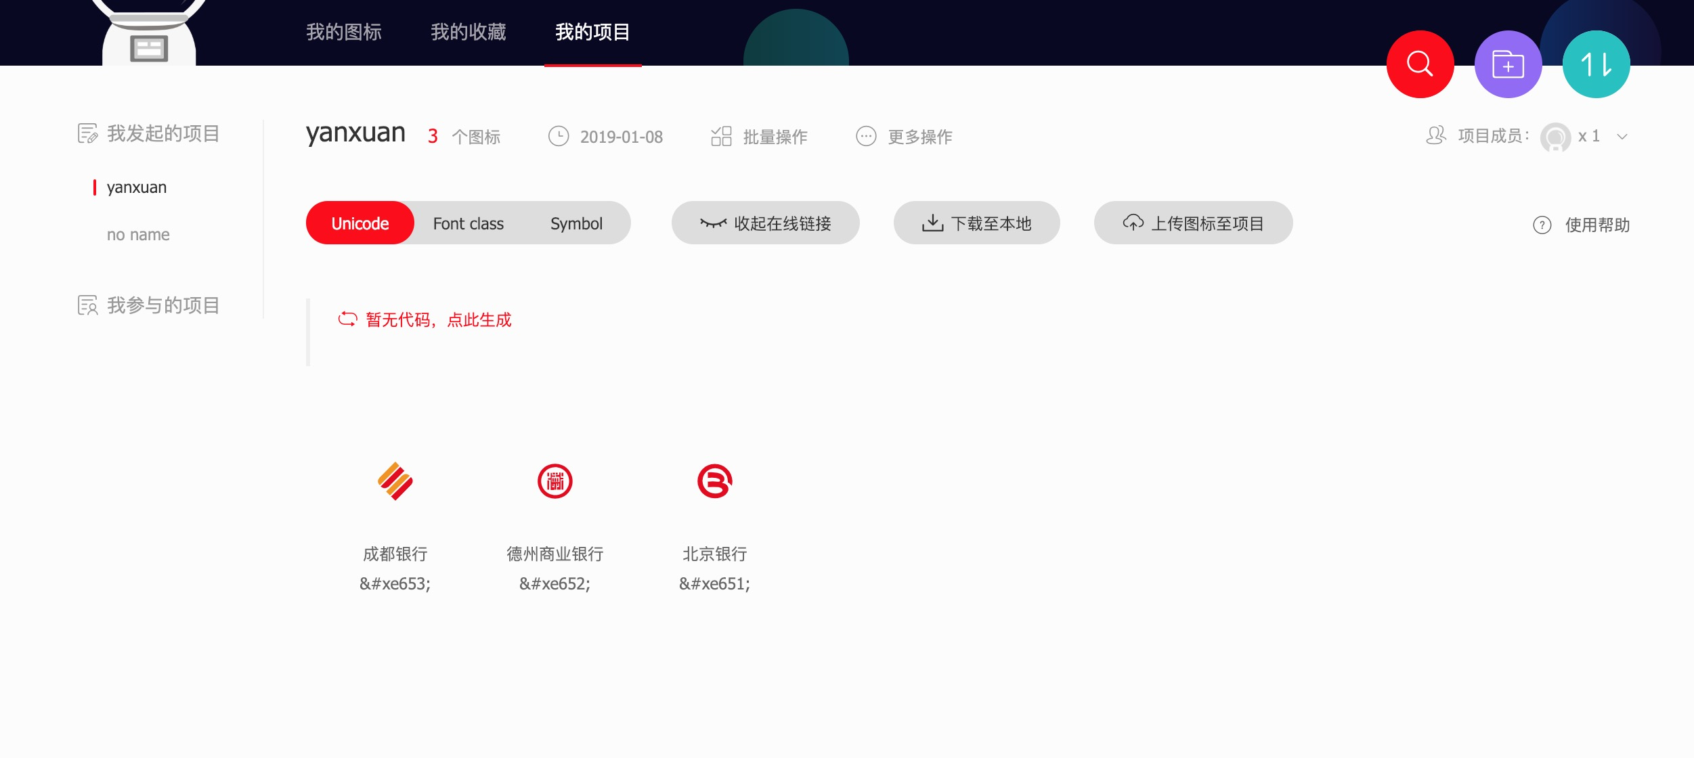
Task: Keep Unicode mode selected
Action: (360, 223)
